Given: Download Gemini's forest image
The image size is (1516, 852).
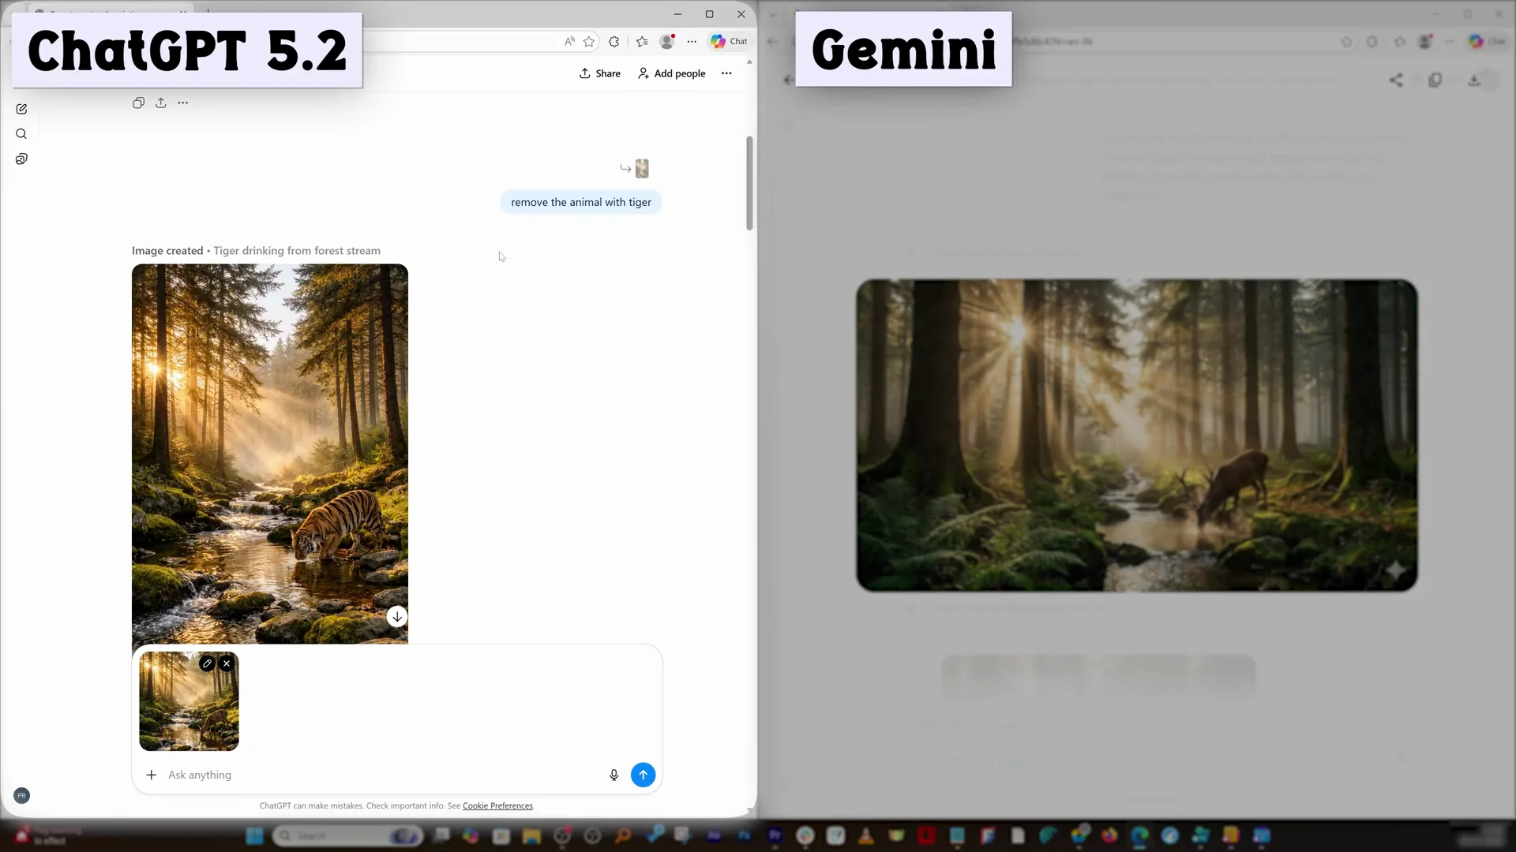Looking at the screenshot, I should [1475, 80].
